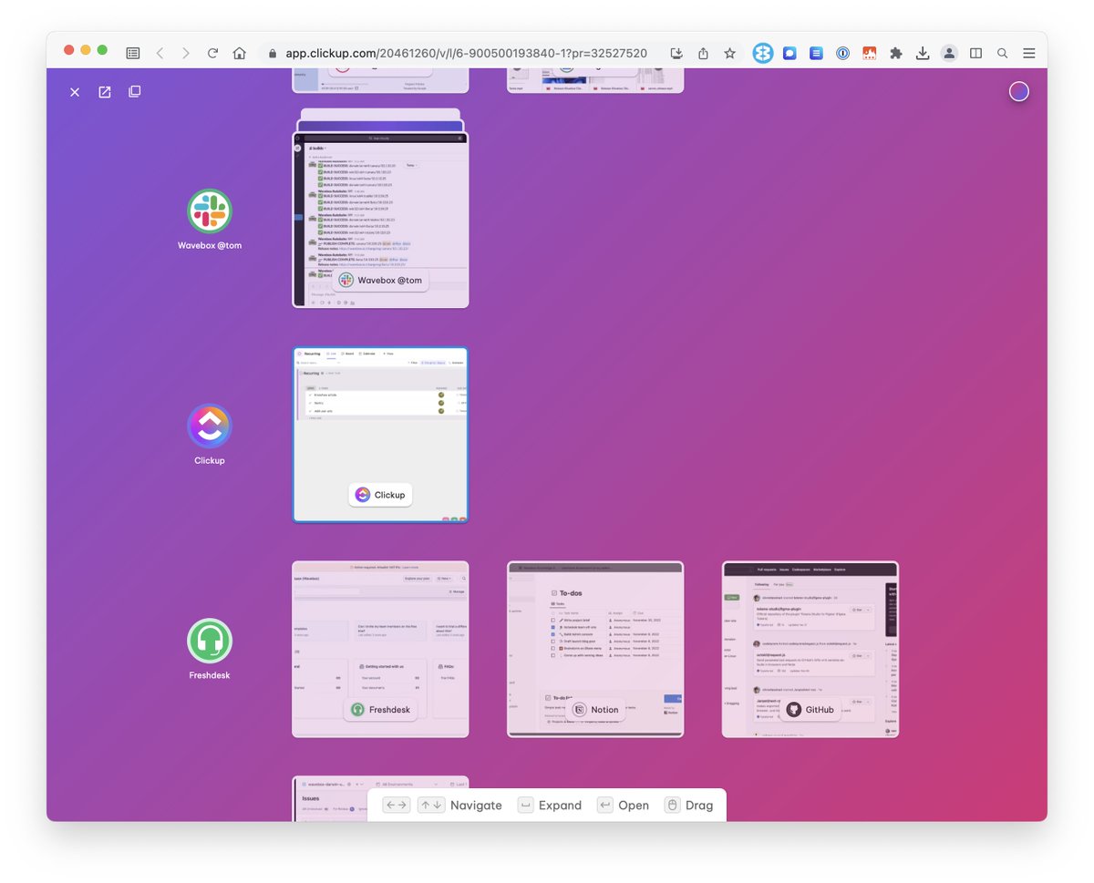Open the blue chat bubble extension
Viewport: 1094px width, 883px height.
pos(790,54)
